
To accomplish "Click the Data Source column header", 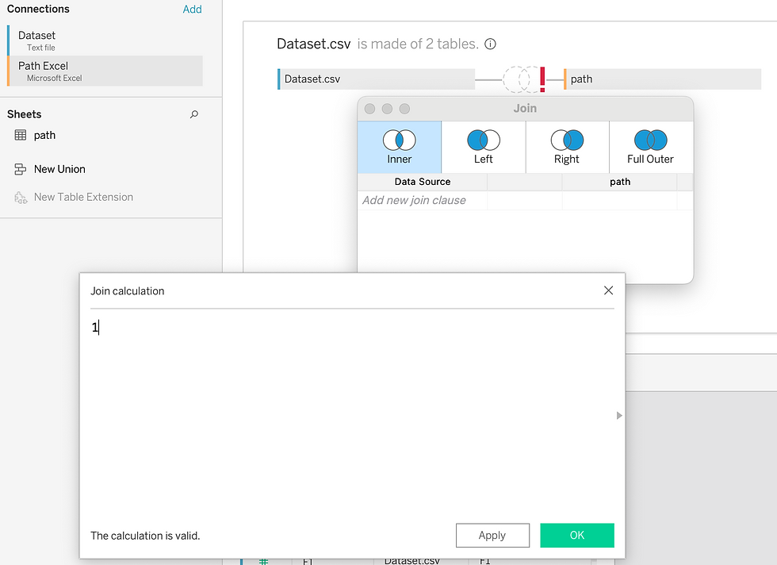I will [x=422, y=182].
